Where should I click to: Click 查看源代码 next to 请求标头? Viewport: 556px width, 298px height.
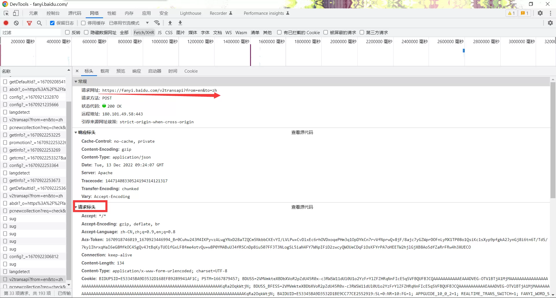[302, 207]
